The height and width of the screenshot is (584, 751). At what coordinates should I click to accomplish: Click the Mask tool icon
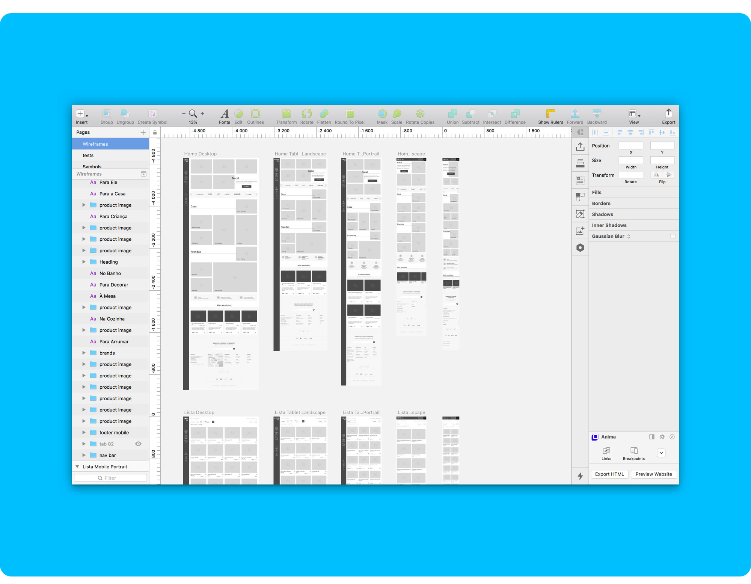pos(382,114)
